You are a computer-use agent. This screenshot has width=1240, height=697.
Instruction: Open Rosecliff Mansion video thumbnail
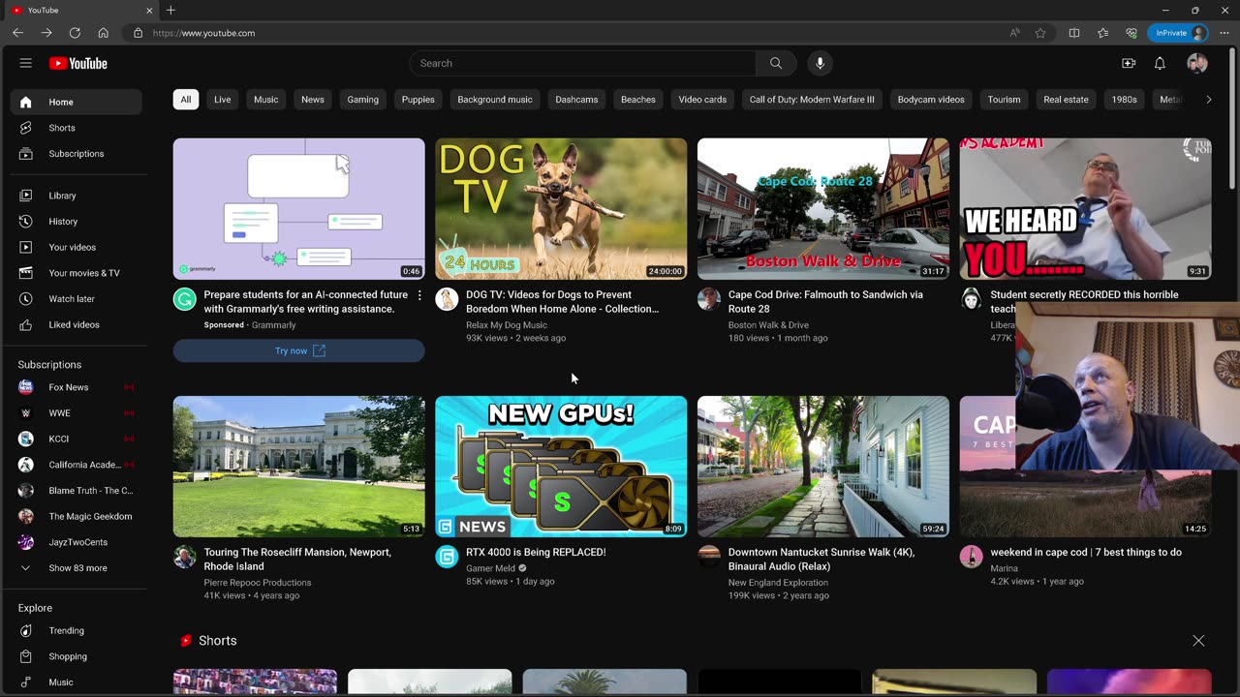[x=298, y=467]
